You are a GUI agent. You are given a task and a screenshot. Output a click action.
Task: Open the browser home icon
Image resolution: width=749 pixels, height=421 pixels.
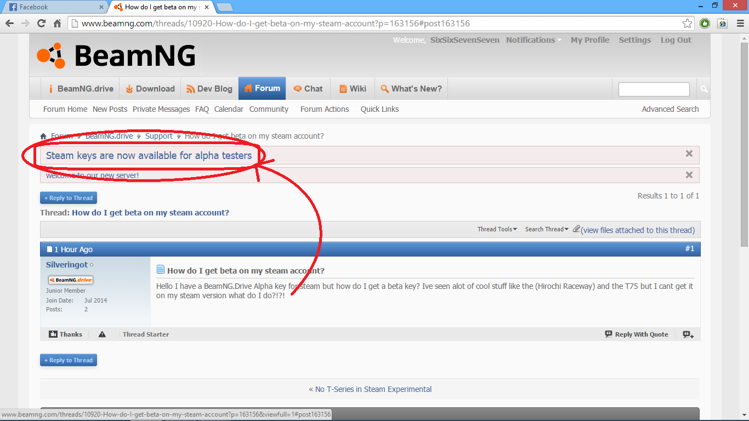(57, 23)
